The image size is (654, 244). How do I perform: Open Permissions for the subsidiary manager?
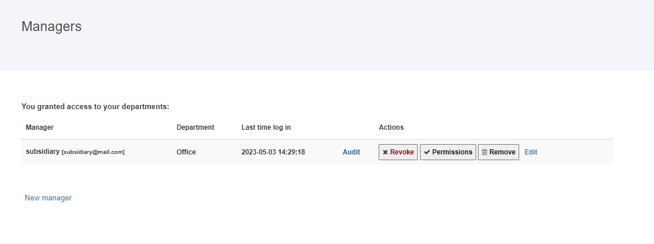pos(448,152)
